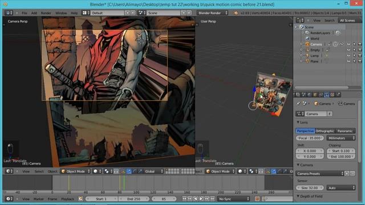Open Blender Render engine dropdown

pos(213,13)
